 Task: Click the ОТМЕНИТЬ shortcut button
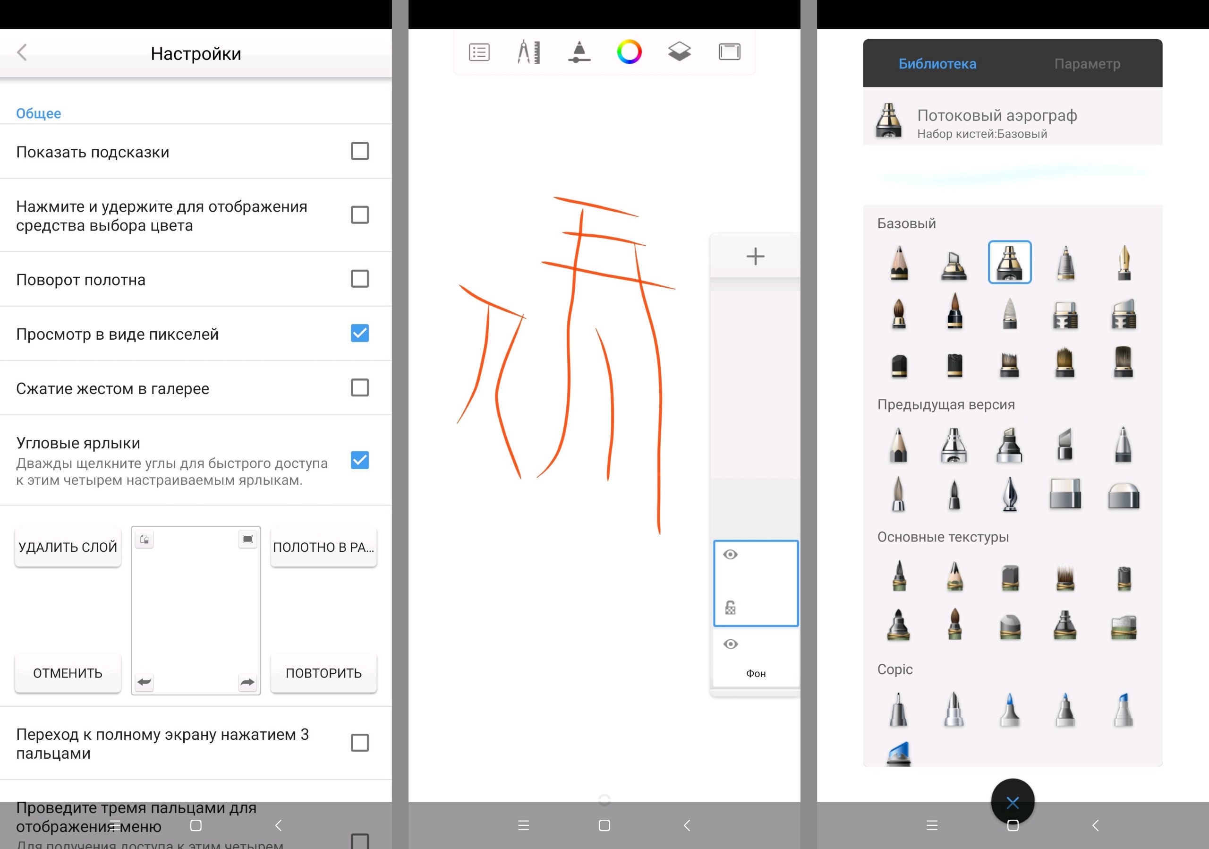pos(68,673)
